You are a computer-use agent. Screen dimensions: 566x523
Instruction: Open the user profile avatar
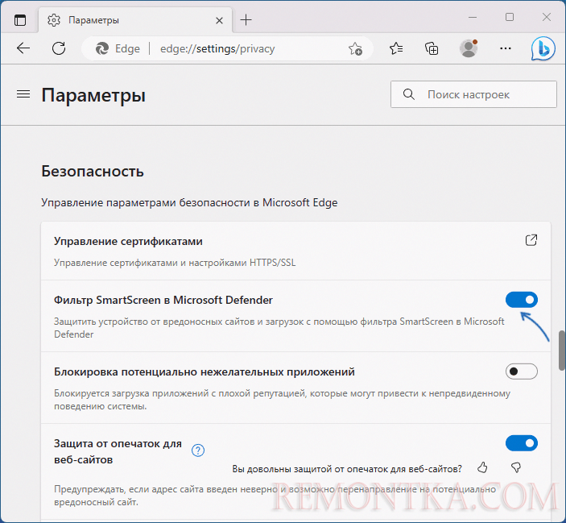469,48
